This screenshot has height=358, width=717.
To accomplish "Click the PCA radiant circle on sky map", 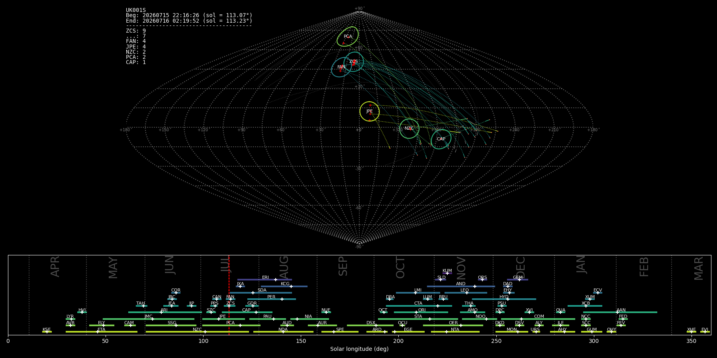I will [348, 37].
